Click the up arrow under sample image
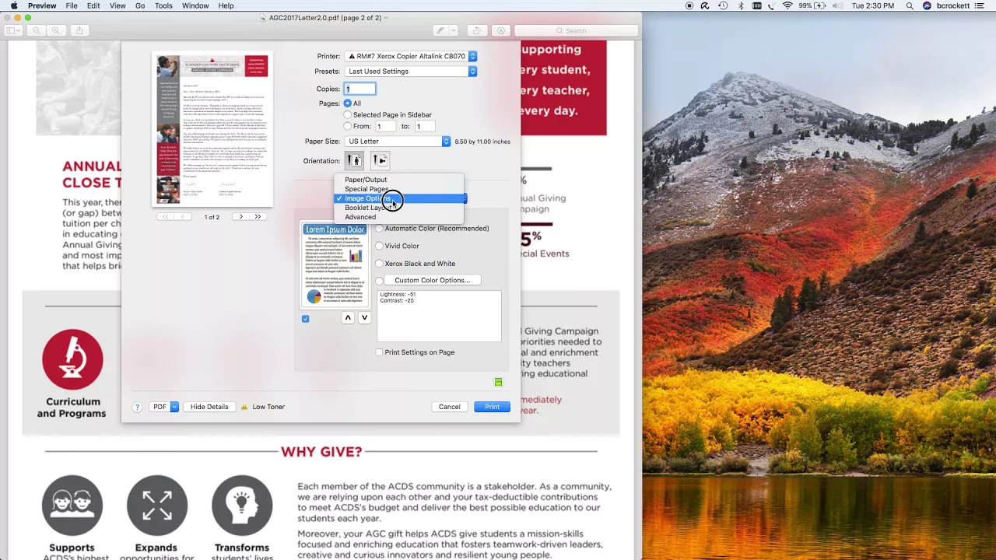 [348, 317]
